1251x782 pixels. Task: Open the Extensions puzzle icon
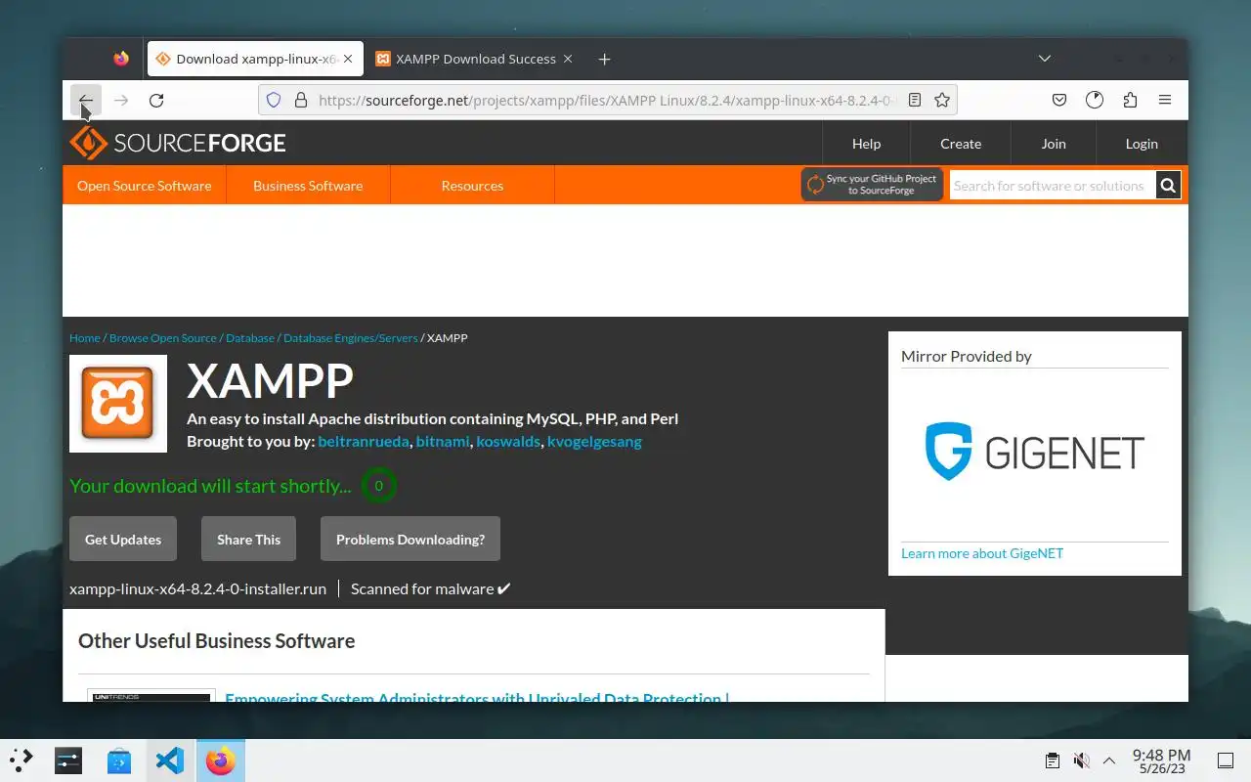(x=1130, y=100)
